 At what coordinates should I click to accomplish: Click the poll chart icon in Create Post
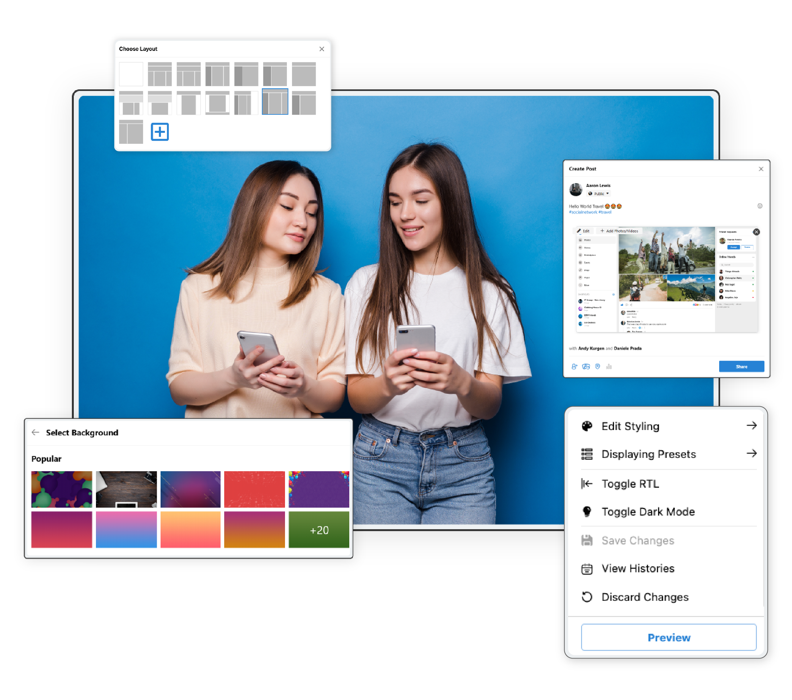609,367
